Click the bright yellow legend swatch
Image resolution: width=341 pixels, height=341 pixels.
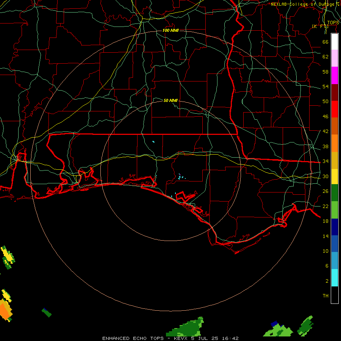point(335,177)
